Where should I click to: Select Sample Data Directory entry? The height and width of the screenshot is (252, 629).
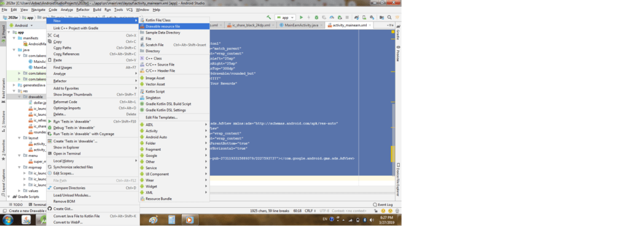tap(174, 32)
